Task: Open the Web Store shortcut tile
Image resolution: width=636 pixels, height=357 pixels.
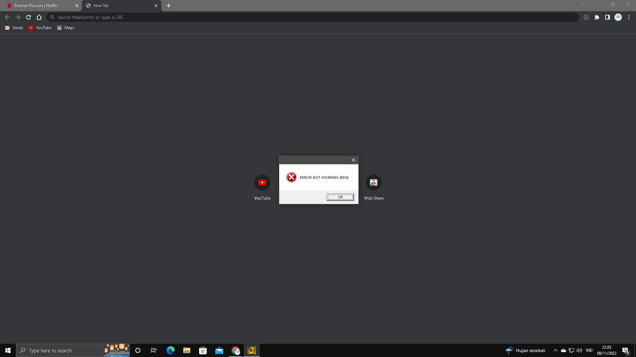Action: pyautogui.click(x=373, y=182)
